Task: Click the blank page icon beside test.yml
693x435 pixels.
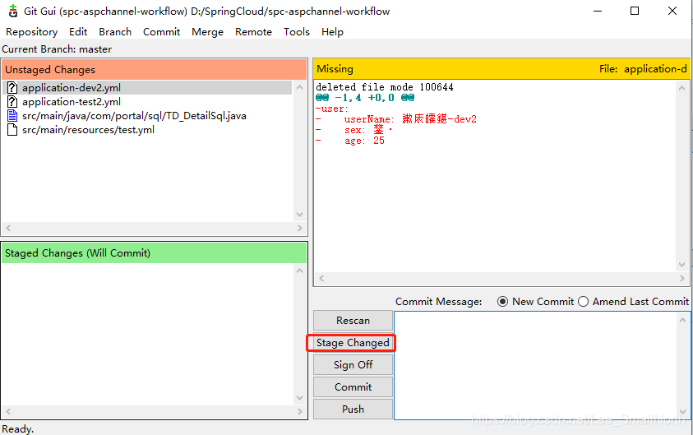Action: coord(12,130)
